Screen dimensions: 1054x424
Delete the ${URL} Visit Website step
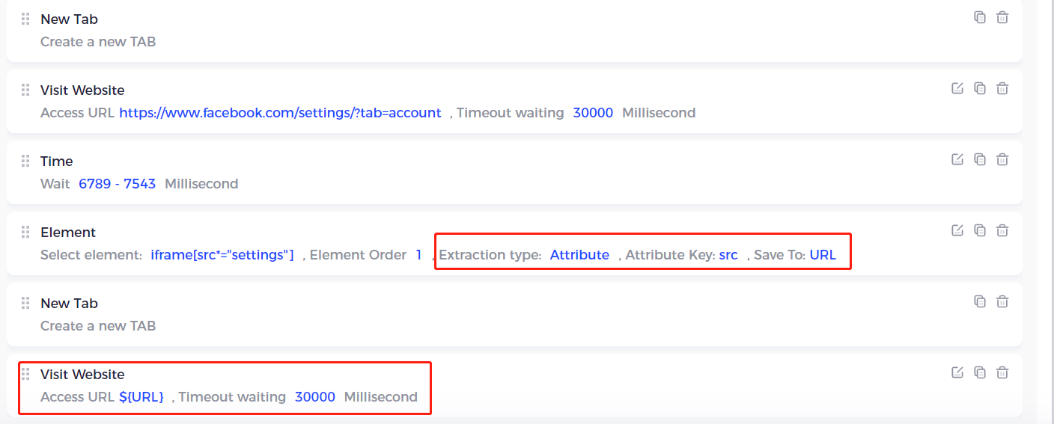pos(1002,372)
